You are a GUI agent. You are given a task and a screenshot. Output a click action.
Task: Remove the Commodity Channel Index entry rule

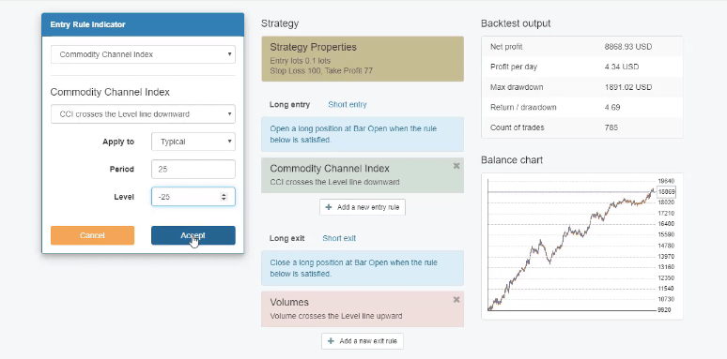click(456, 166)
